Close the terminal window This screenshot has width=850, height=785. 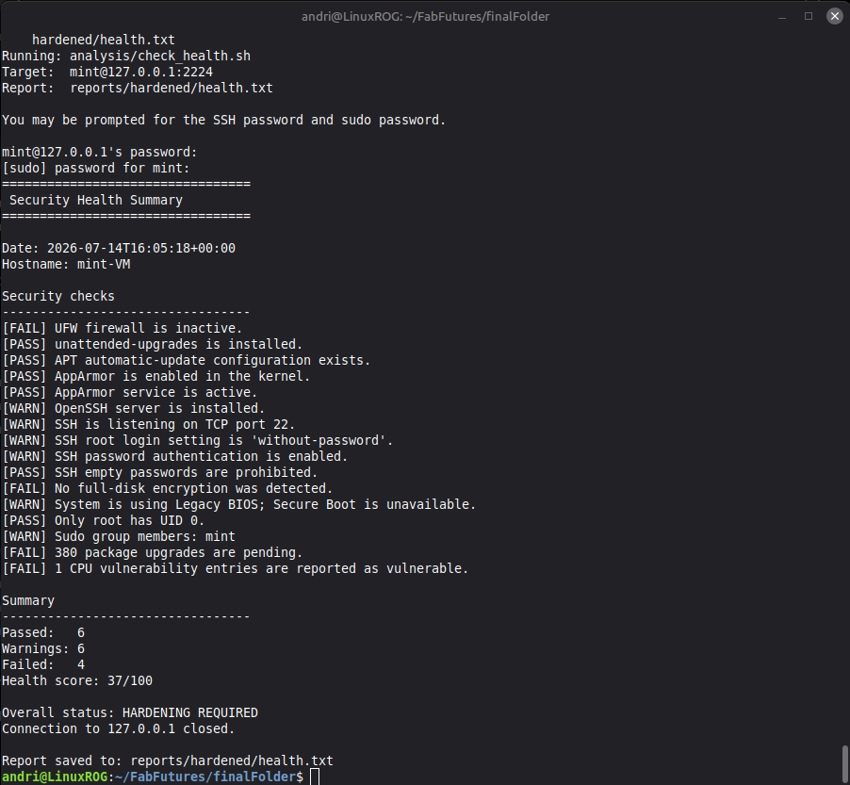coord(834,16)
